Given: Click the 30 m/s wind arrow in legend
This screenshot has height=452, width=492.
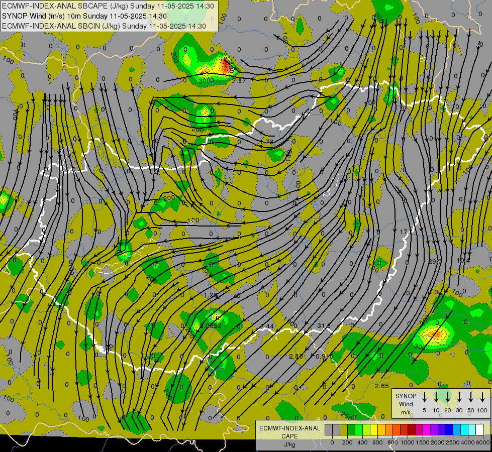Looking at the screenshot, I should click(x=459, y=397).
